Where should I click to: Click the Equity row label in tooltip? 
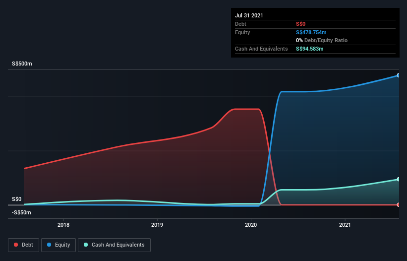pyautogui.click(x=242, y=32)
